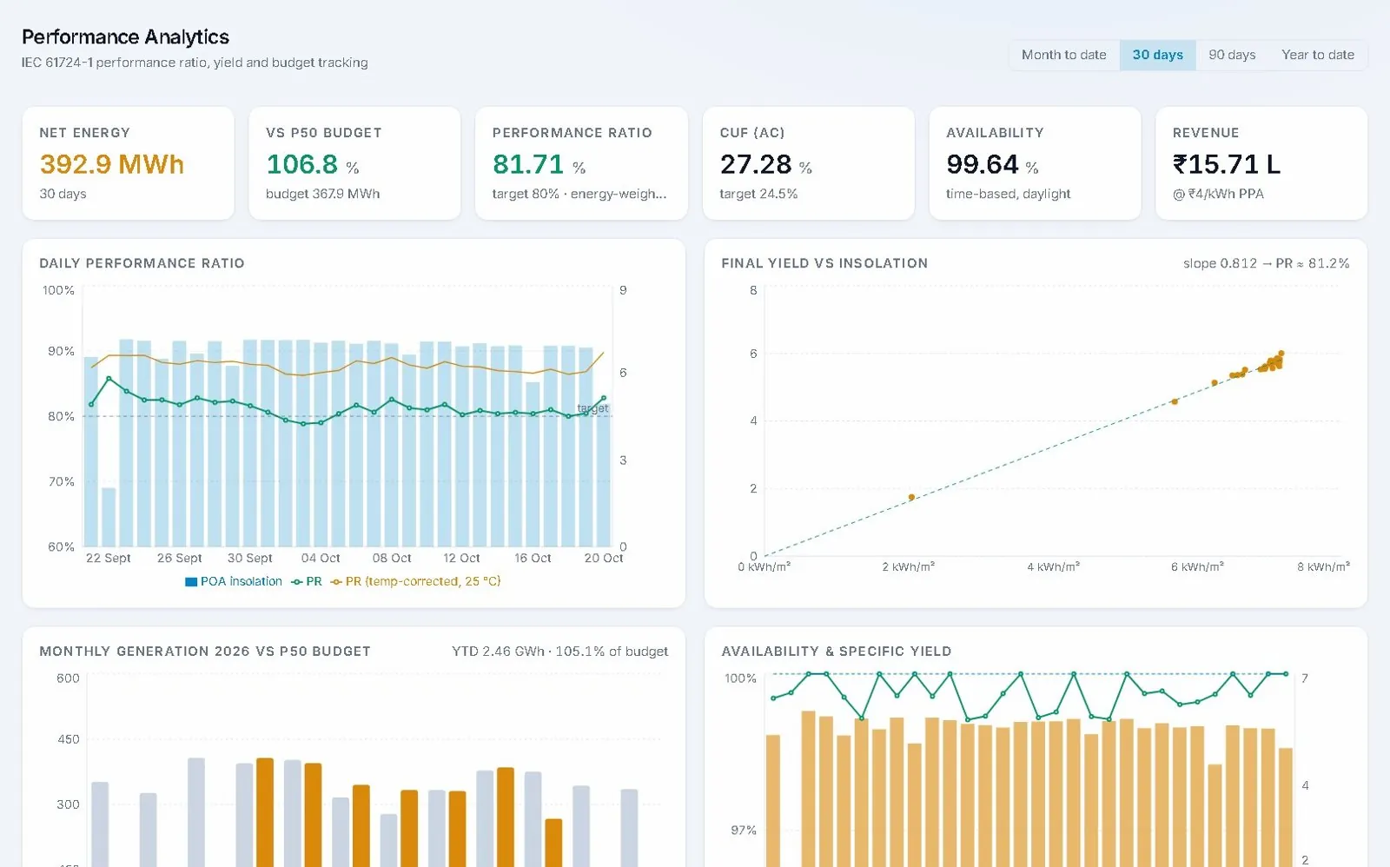Click the Daily Performance Ratio chart title
The height and width of the screenshot is (867, 1390).
142,263
